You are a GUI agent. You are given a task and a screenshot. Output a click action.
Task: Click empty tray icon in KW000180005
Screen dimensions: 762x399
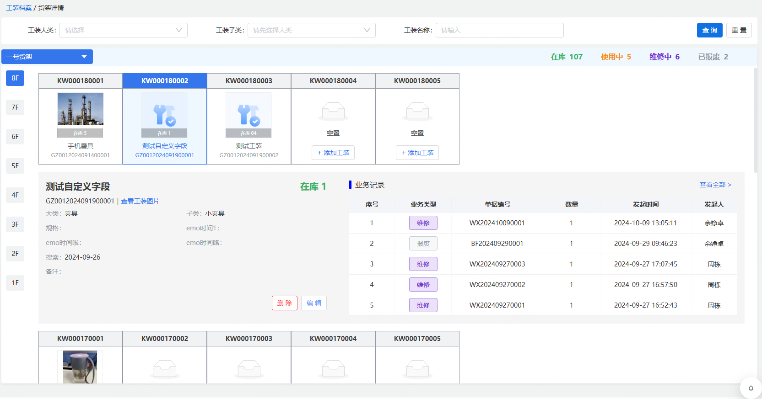point(417,111)
